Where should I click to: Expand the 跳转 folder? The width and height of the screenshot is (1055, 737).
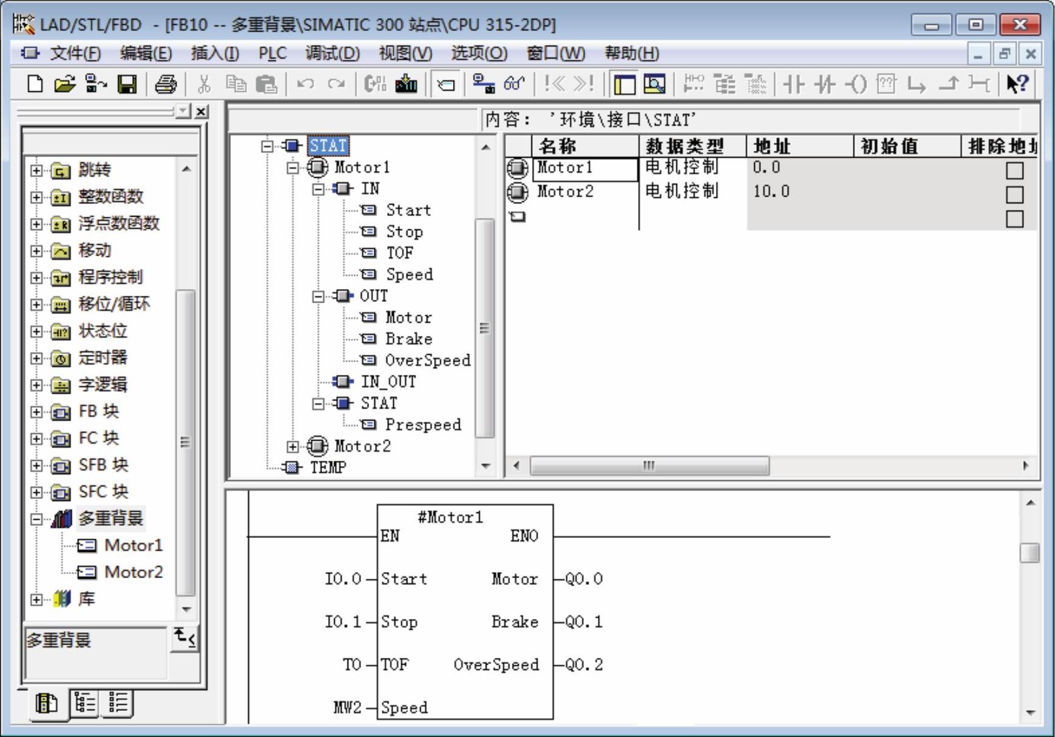click(x=37, y=170)
